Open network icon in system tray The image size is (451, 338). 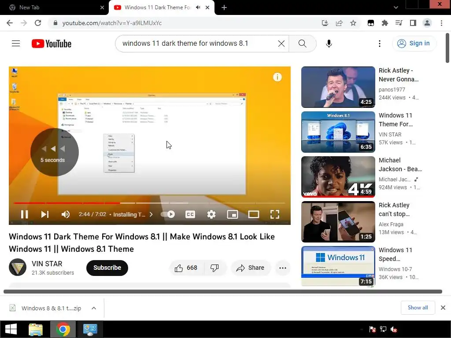(x=383, y=329)
